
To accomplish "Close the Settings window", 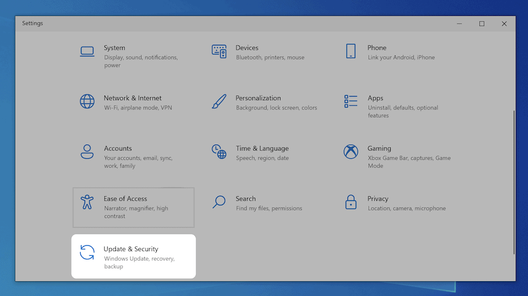I will click(x=504, y=24).
